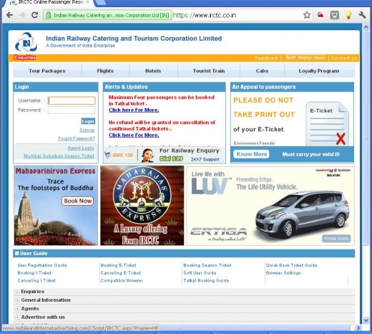Click the red car extension icon

pos(320,15)
